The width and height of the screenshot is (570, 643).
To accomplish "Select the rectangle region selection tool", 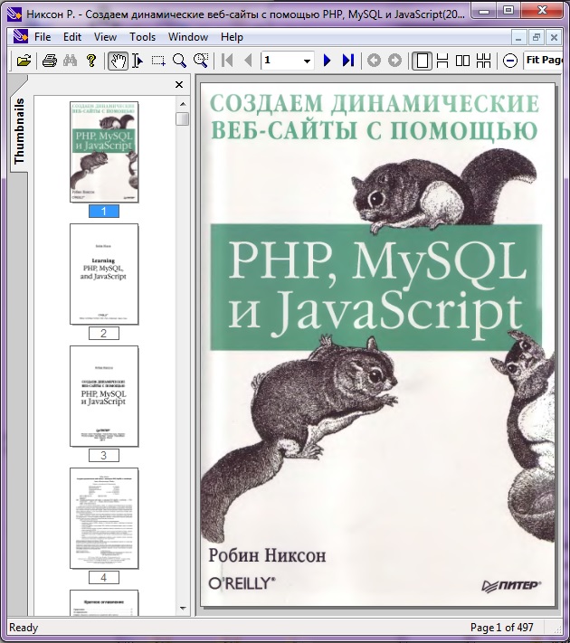I will click(x=158, y=61).
